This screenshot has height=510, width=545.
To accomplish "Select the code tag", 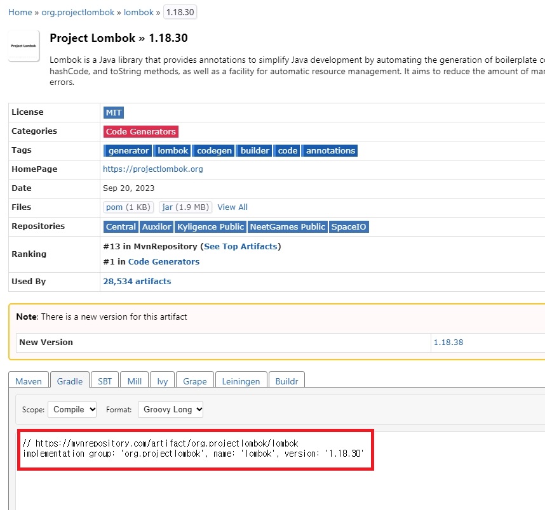I will click(x=288, y=151).
